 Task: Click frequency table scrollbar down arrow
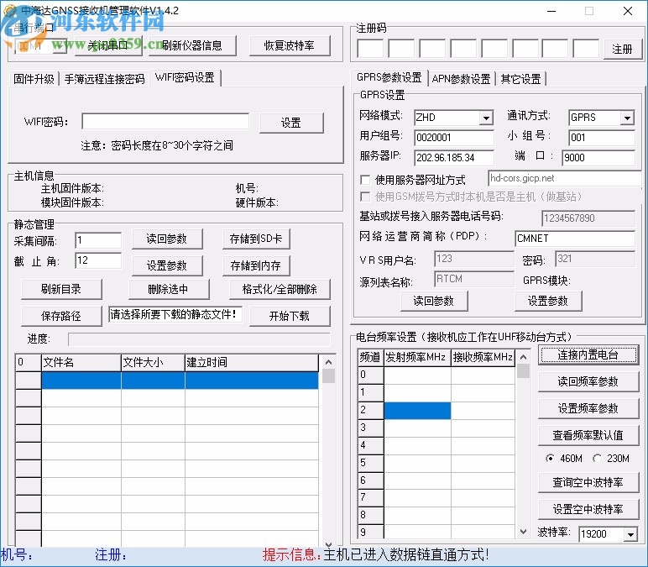[x=523, y=532]
